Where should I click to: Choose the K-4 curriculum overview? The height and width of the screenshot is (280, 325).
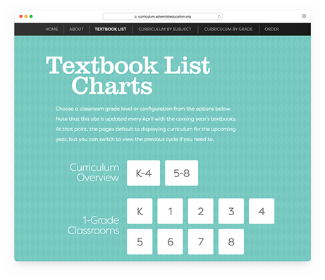point(143,173)
